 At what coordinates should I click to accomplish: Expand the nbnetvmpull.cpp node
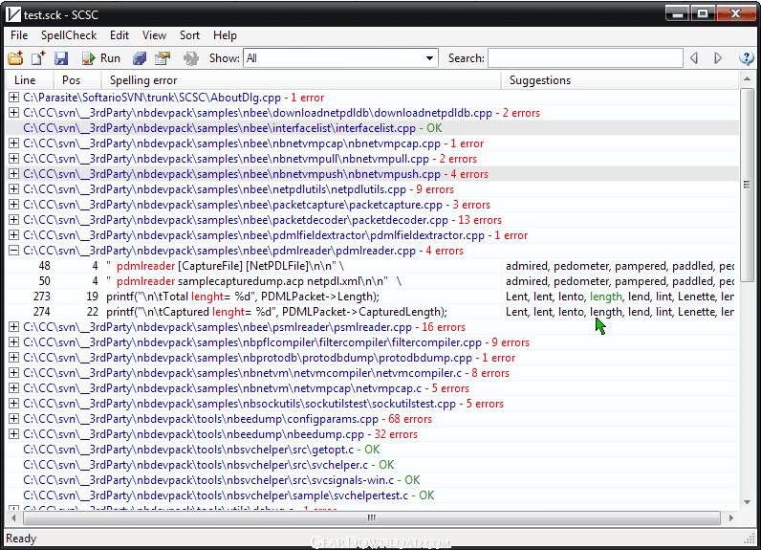13,159
